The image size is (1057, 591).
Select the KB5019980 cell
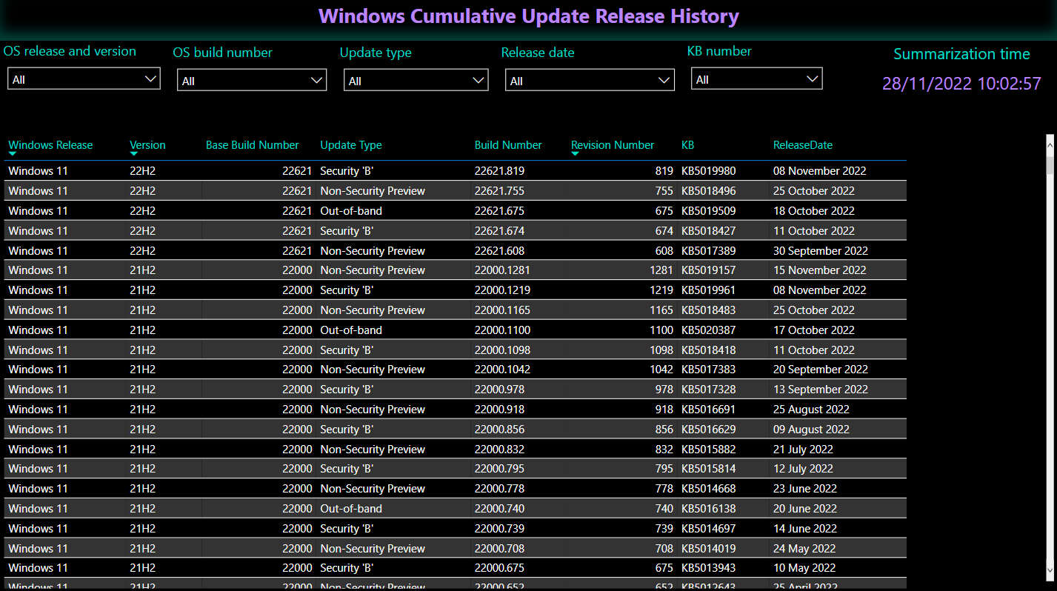click(708, 171)
